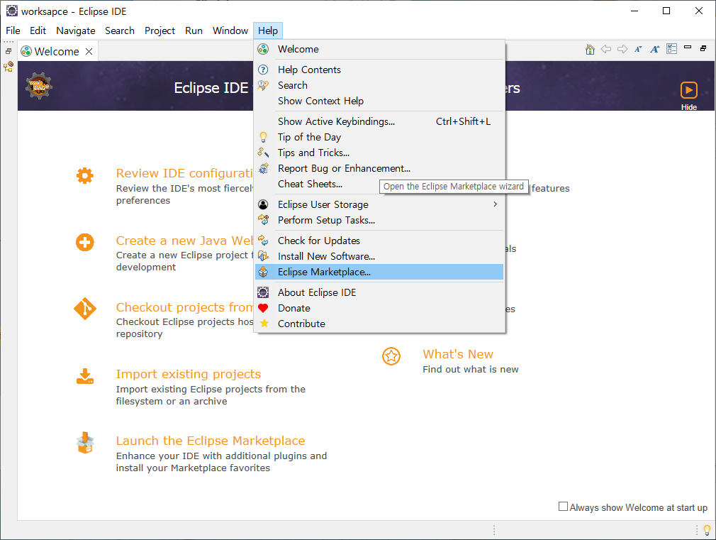
Task: Open Checkout projects link
Action: pos(184,307)
